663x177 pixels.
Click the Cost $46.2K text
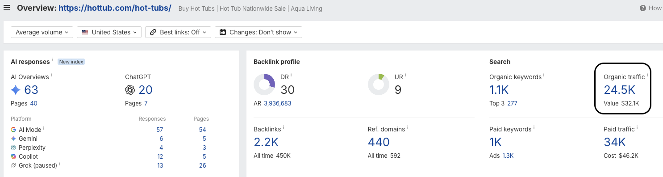tap(621, 156)
